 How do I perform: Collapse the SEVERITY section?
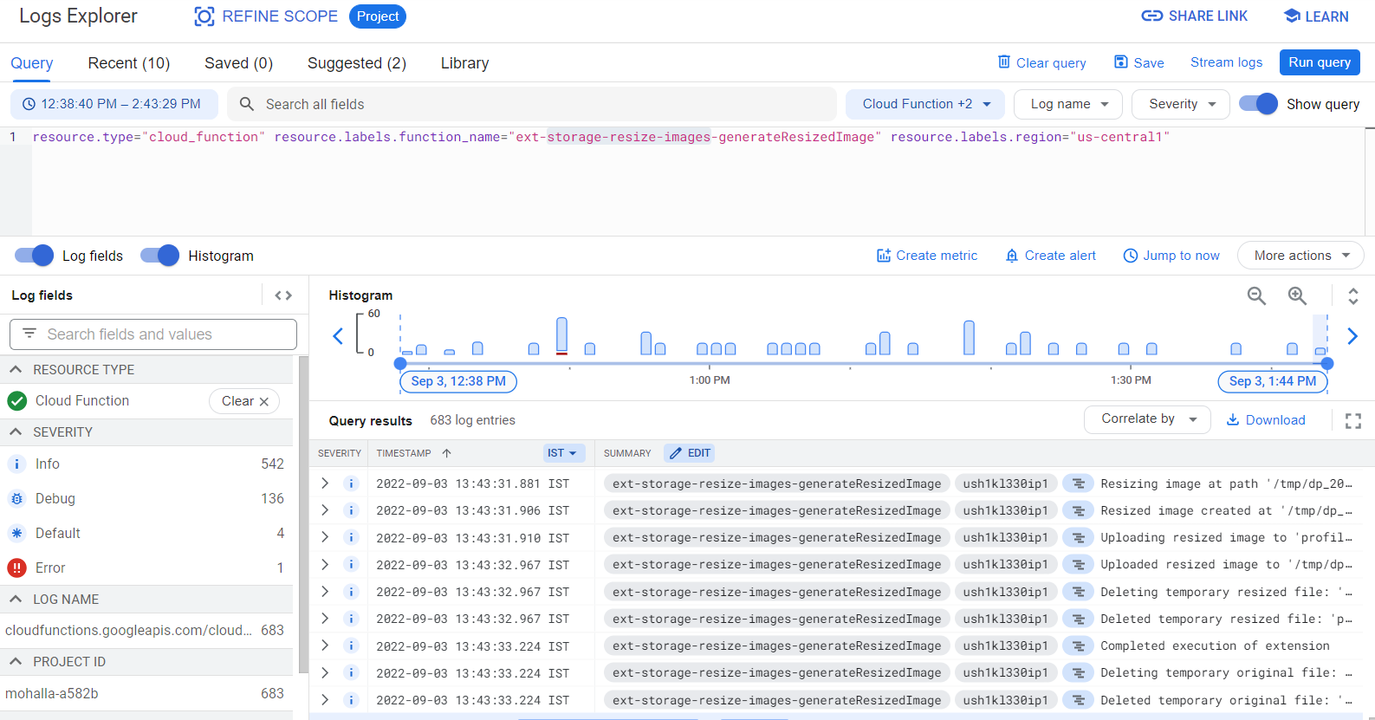[16, 432]
